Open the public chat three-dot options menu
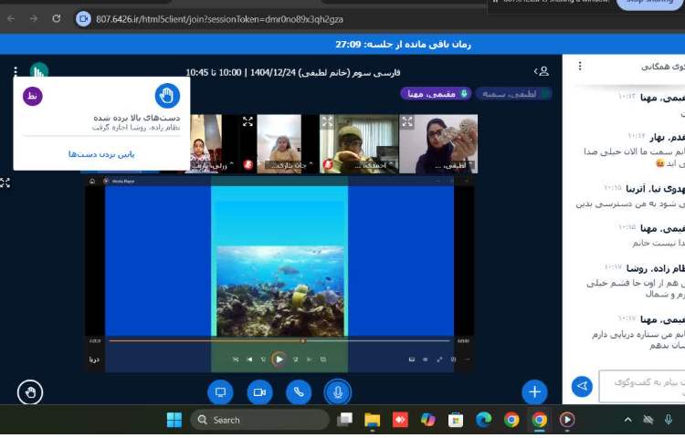685x438 pixels. pyautogui.click(x=580, y=66)
